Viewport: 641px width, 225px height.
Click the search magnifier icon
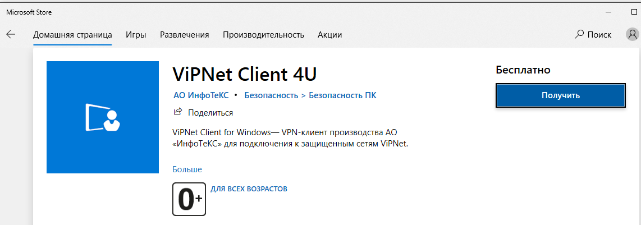click(579, 35)
